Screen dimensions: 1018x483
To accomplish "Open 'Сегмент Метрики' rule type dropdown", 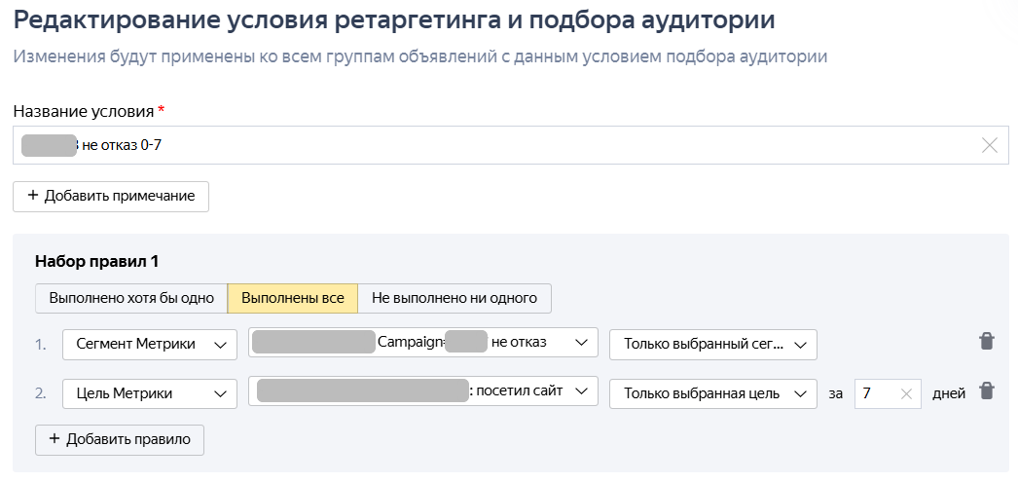I will 150,344.
